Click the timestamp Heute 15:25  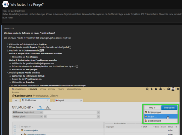9,28
